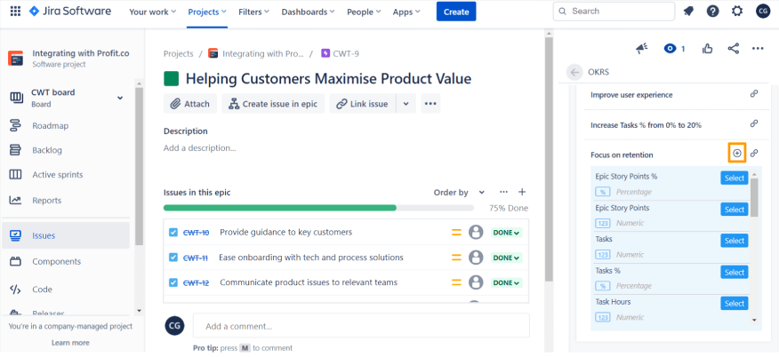Go back with the OKRS arrow
Screen dimensions: 779x357
[x=574, y=73]
